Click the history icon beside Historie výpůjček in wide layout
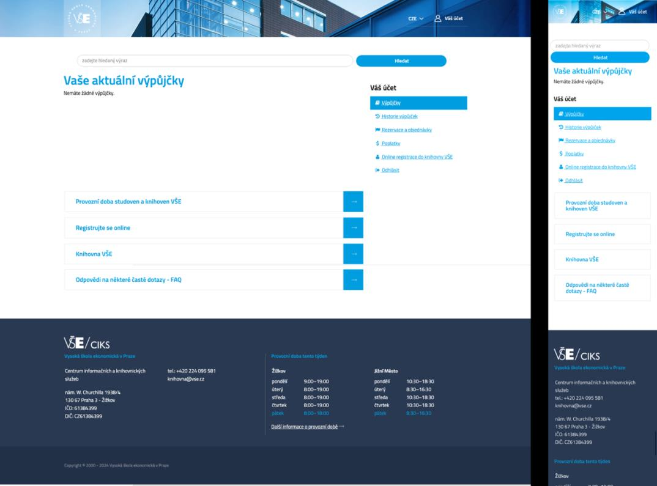Screen dimensions: 657x486 point(377,116)
